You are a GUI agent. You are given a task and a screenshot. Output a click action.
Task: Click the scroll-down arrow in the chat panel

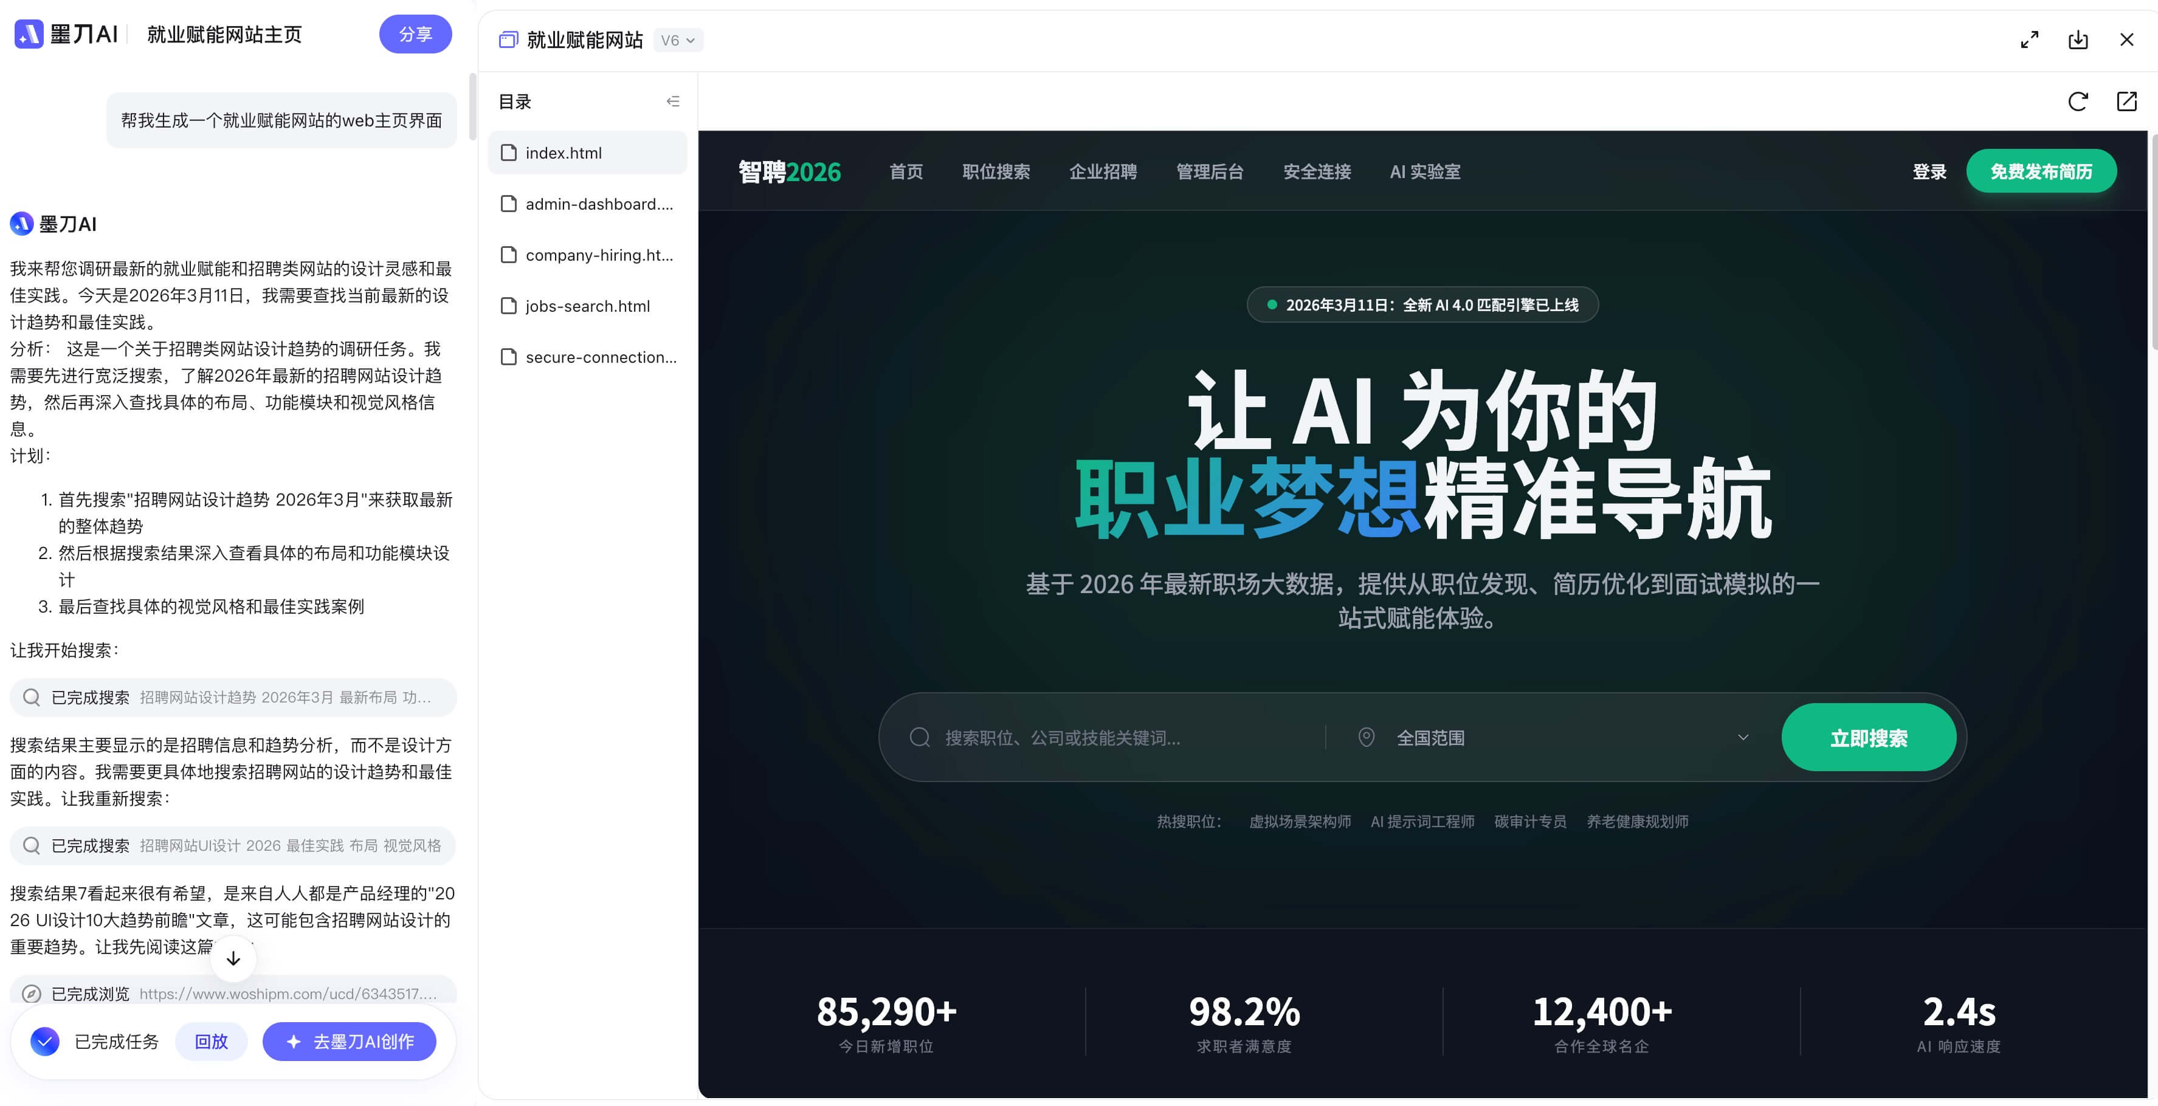(x=232, y=959)
